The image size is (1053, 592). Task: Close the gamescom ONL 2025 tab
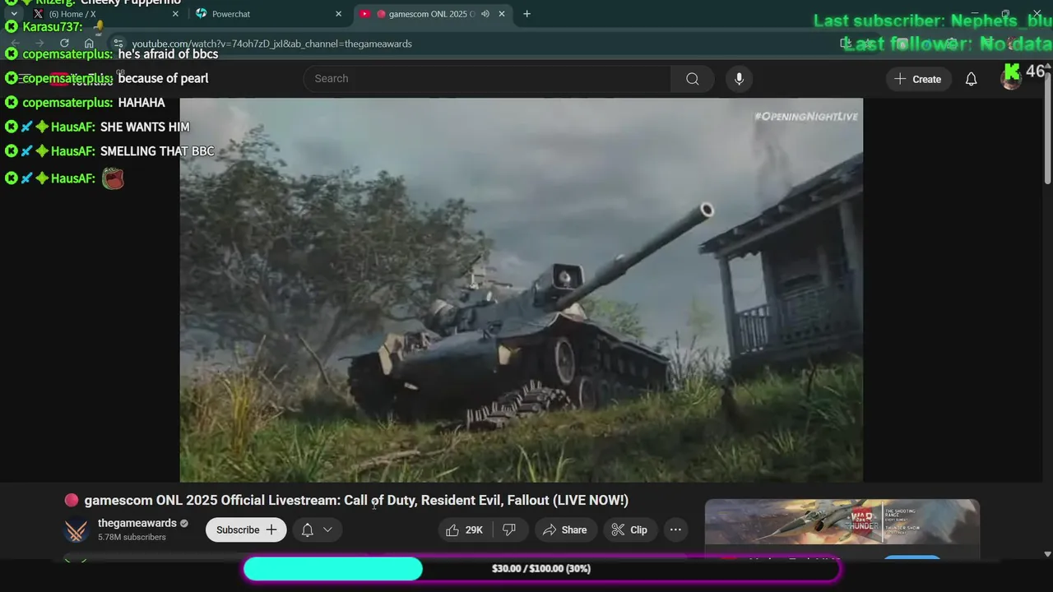[501, 14]
